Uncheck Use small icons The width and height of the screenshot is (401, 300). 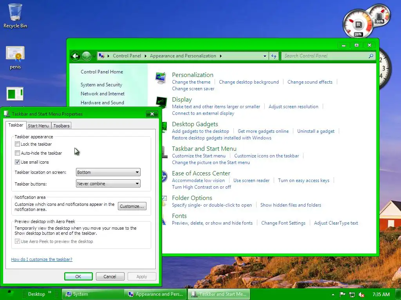click(x=17, y=162)
